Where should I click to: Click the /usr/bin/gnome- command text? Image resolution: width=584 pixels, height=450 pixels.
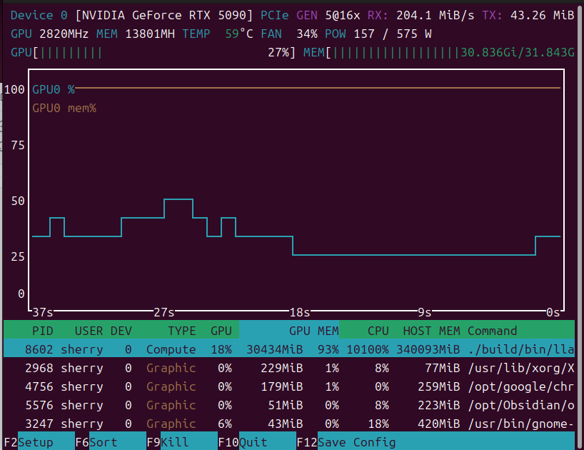click(x=521, y=424)
